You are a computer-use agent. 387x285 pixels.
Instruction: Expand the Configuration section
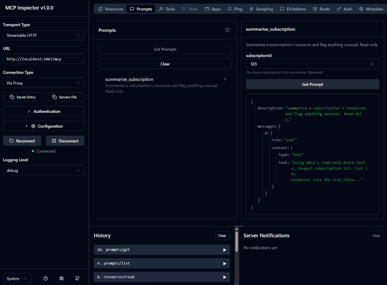tap(43, 126)
